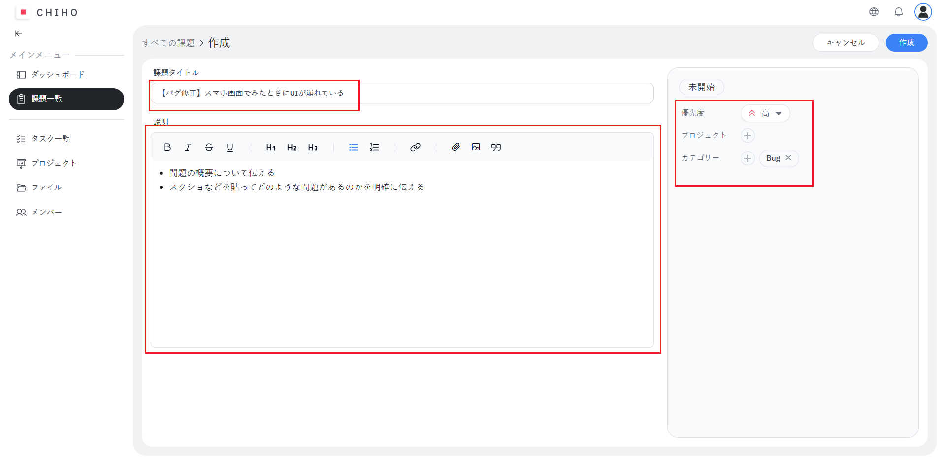Go to タスク一覧 in the sidebar
Image resolution: width=944 pixels, height=462 pixels.
click(50, 139)
